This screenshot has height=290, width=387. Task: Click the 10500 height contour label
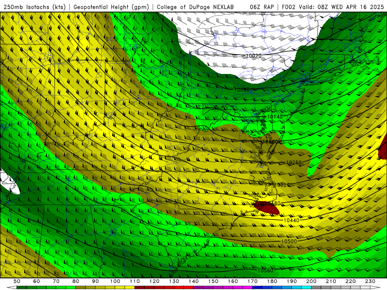[289, 241]
